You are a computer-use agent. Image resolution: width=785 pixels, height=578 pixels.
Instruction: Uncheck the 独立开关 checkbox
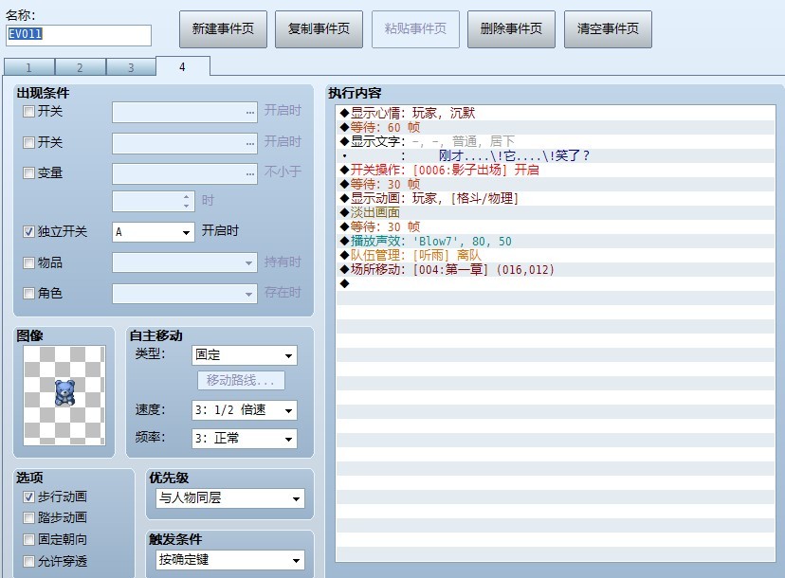pos(29,232)
